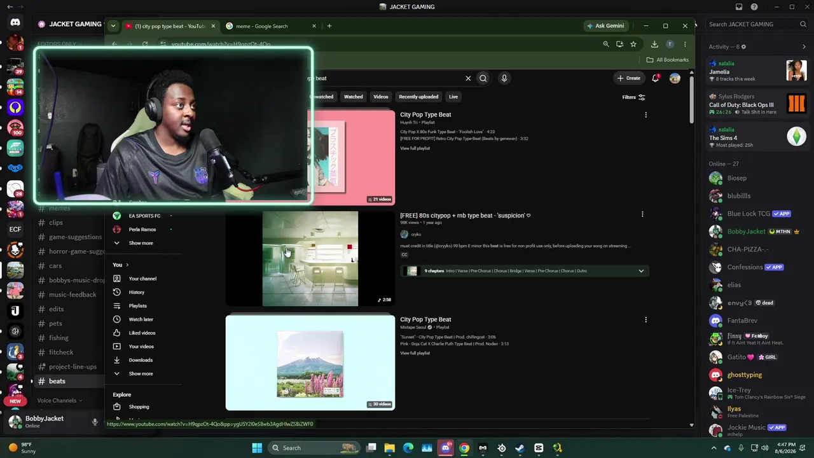The width and height of the screenshot is (814, 458).
Task: Switch to the 'meme - Google Search' tab
Action: 271,26
